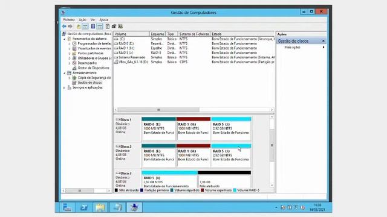This screenshot has width=387, height=217.
Task: Collapse the Armazenamento node
Action: coord(65,73)
